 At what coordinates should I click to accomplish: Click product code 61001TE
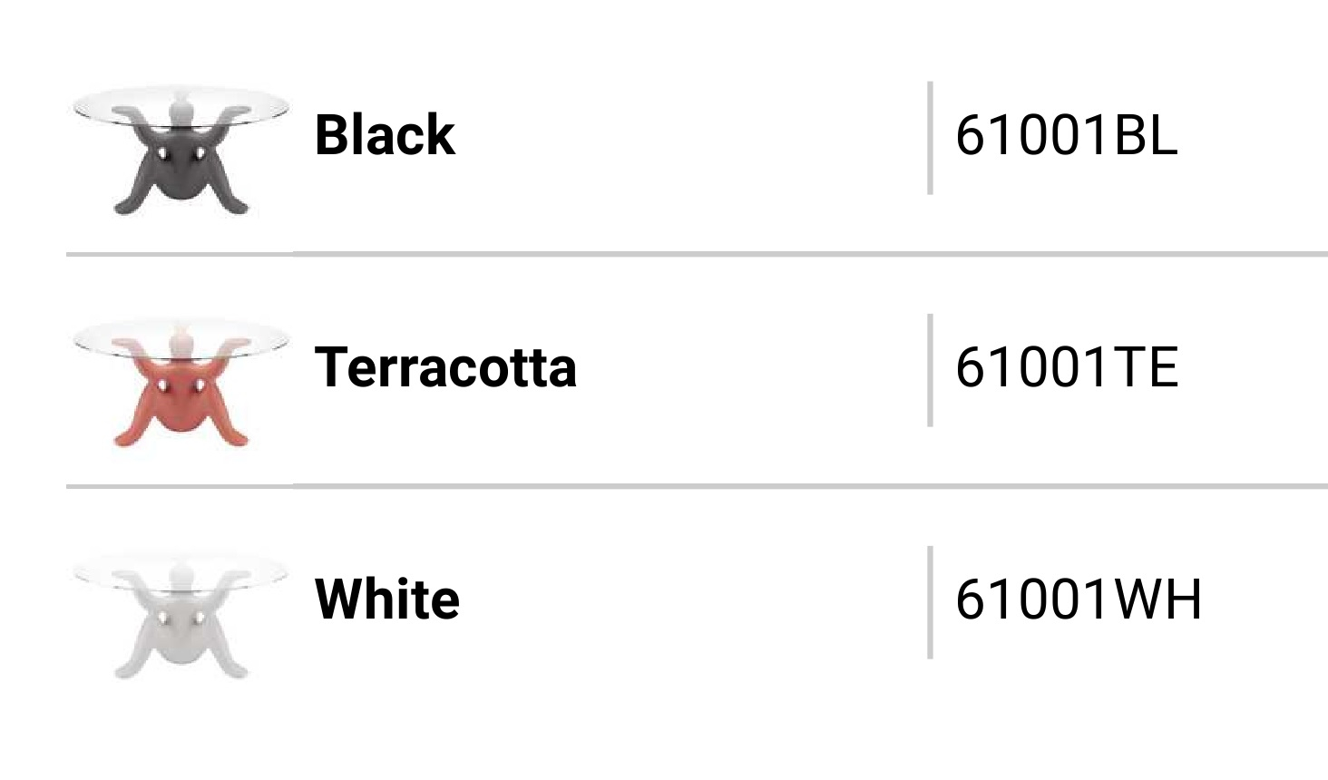(x=1067, y=367)
